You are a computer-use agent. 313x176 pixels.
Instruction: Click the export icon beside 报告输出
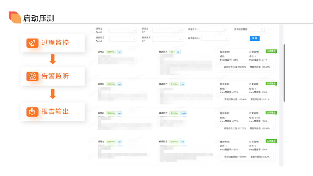tap(32, 112)
